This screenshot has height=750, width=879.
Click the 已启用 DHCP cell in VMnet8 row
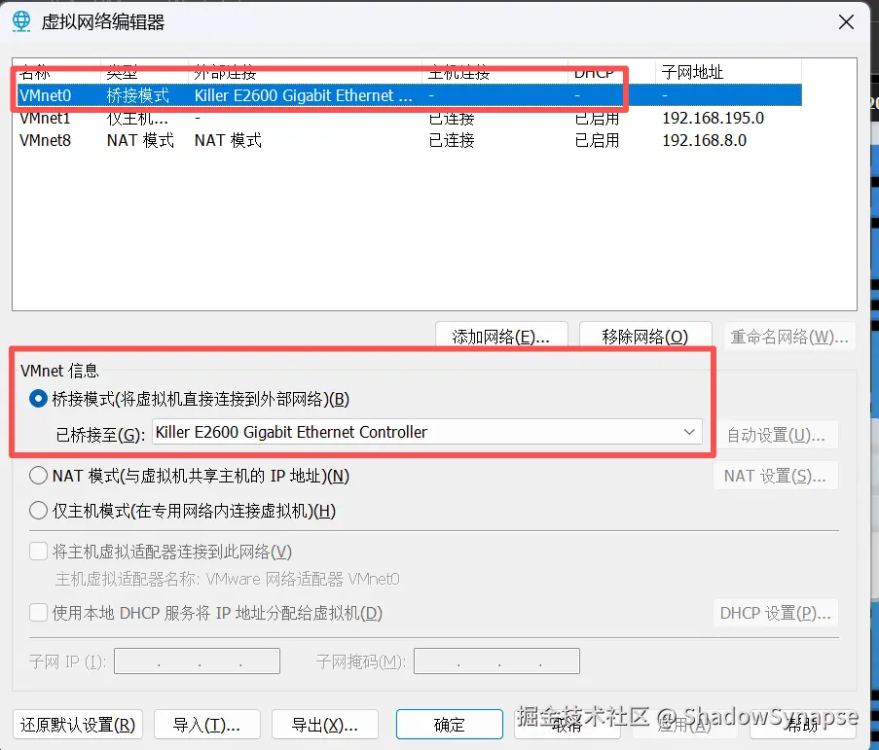[597, 140]
